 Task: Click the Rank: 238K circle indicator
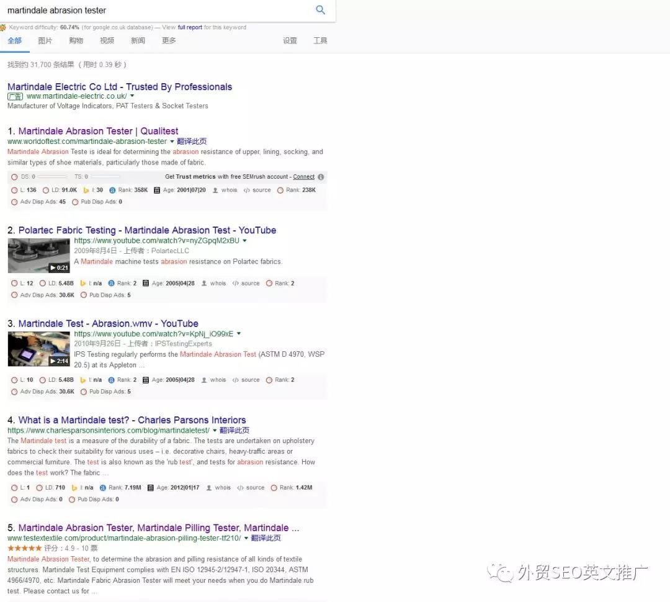280,191
